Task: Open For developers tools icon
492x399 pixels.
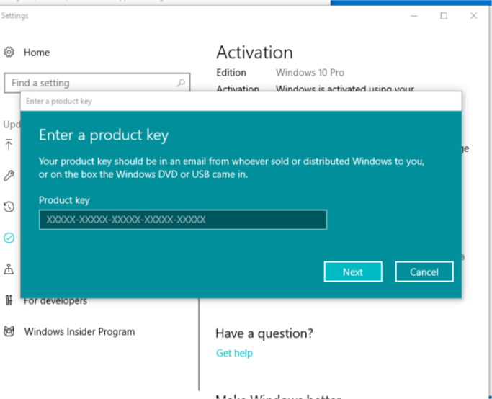Action: coord(9,300)
